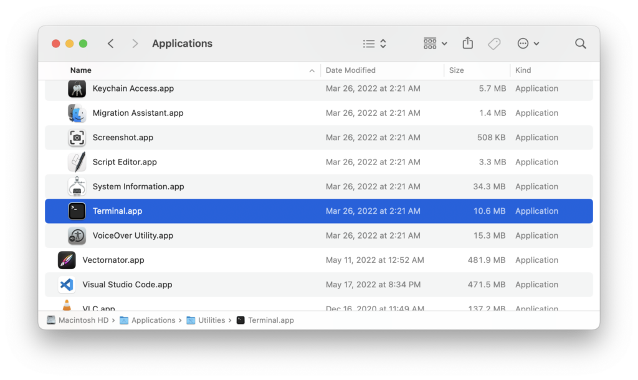Select the Keychain Access icon
The height and width of the screenshot is (380, 638).
click(76, 88)
